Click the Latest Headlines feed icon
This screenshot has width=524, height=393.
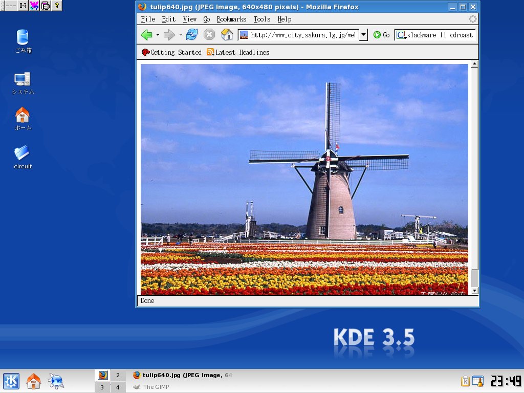pos(209,52)
